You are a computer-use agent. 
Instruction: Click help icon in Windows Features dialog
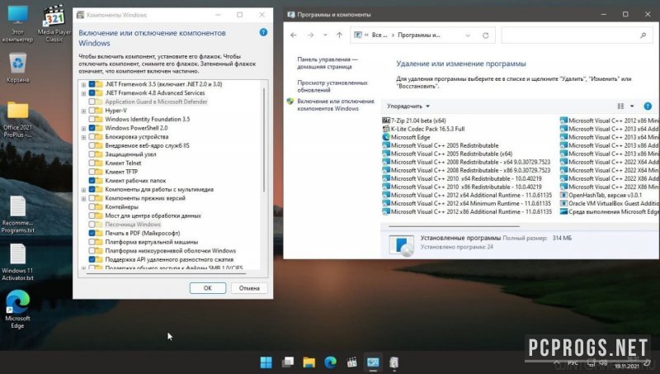[x=263, y=32]
